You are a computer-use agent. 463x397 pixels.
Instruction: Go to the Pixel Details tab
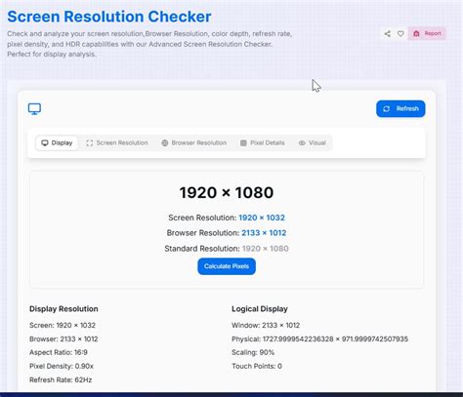[263, 143]
